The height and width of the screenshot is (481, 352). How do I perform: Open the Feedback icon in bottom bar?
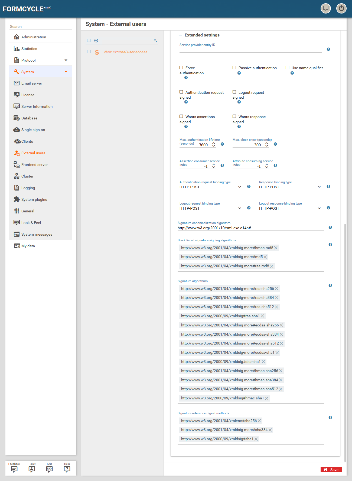14,469
